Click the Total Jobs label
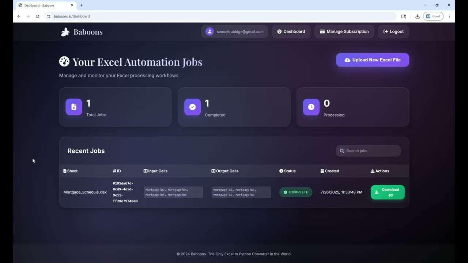Image resolution: width=468 pixels, height=263 pixels. 96,115
